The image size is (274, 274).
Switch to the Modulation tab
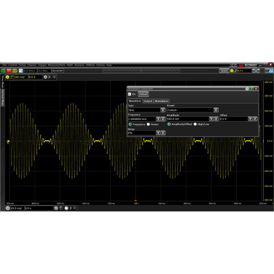click(162, 101)
